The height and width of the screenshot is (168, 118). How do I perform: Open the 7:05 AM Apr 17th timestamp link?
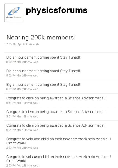point(17,44)
